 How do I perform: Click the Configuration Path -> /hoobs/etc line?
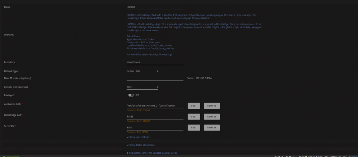pyautogui.click(x=144, y=43)
